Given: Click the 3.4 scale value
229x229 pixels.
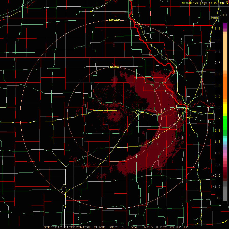Looking at the screenshot, I should point(218,119).
